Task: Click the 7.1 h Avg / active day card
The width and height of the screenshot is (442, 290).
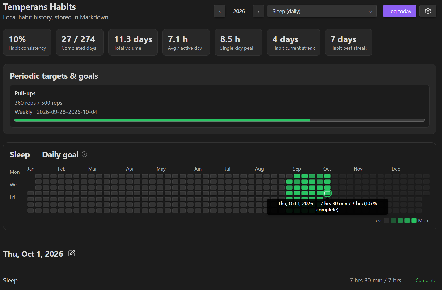Action: tap(186, 42)
